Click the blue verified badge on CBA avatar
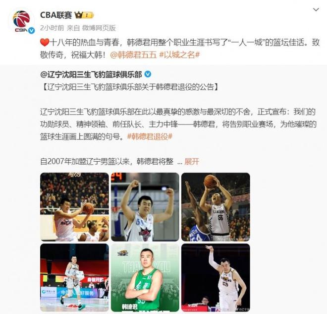The width and height of the screenshot is (327, 314). 31,31
